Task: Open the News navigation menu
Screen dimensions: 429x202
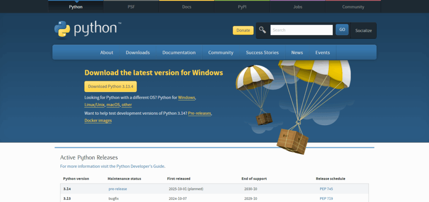Action: coord(297,53)
